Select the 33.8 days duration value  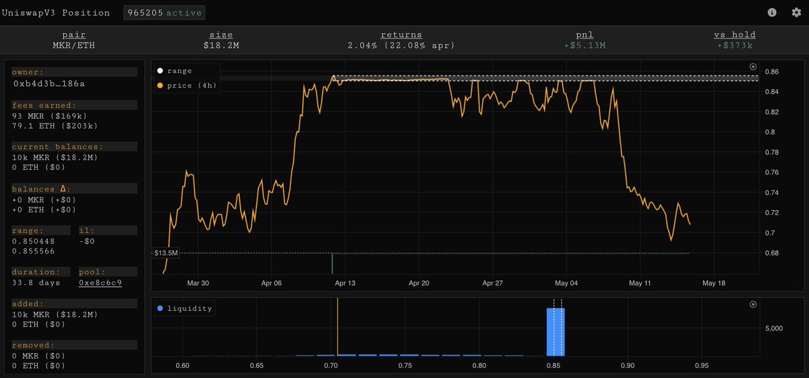tap(36, 282)
